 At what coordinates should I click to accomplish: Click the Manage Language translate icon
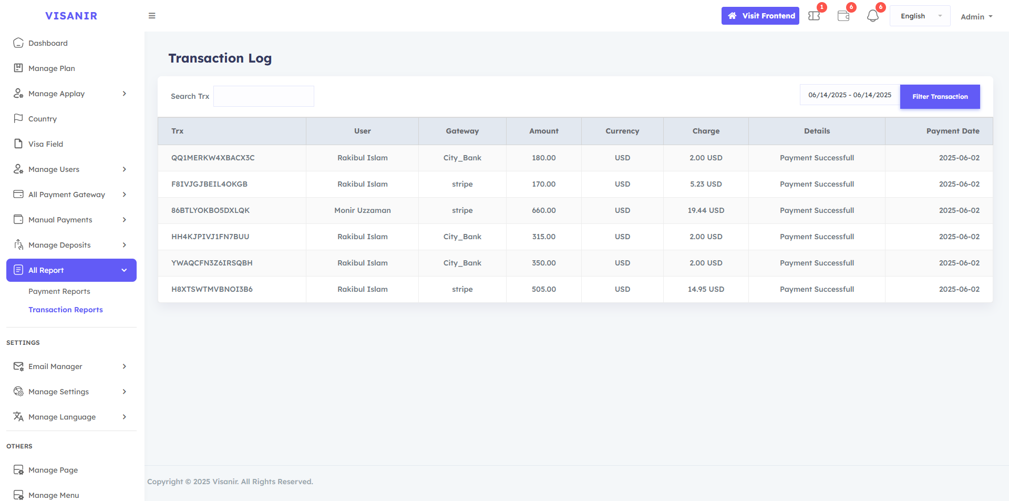click(x=18, y=416)
